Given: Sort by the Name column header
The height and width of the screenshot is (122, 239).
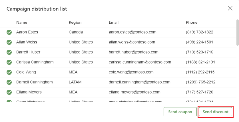Looking at the screenshot, I should 22,22.
